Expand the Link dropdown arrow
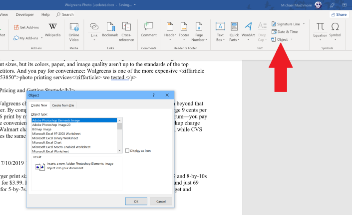Screen dimensions: 352x215 [94, 40]
